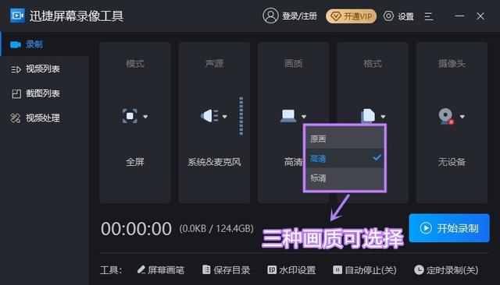Open the 截图列表 tab
Screen dimensions: 500x285
pos(45,93)
